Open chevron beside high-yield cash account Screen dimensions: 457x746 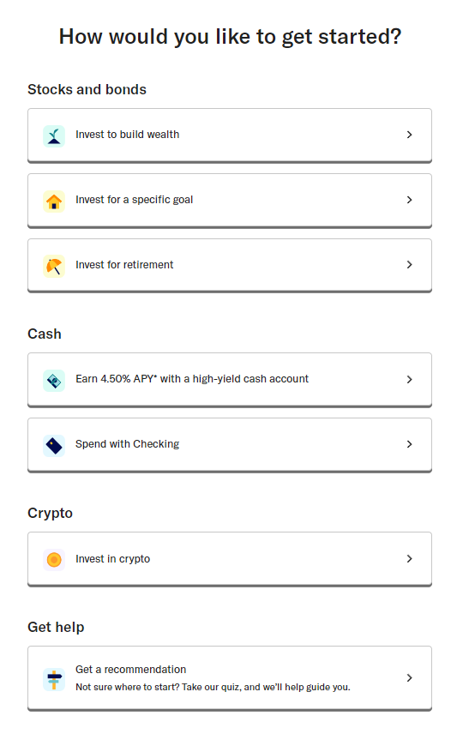(410, 379)
